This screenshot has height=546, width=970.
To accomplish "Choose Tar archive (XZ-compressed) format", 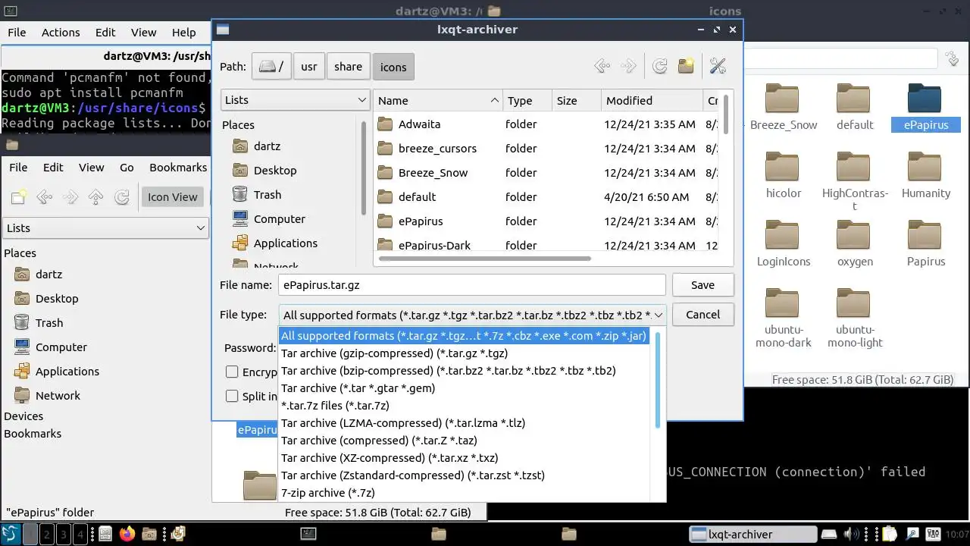I will pyautogui.click(x=464, y=458).
